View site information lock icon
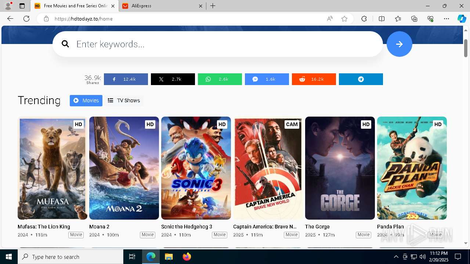Viewport: 470px width, 264px height. coord(46,19)
